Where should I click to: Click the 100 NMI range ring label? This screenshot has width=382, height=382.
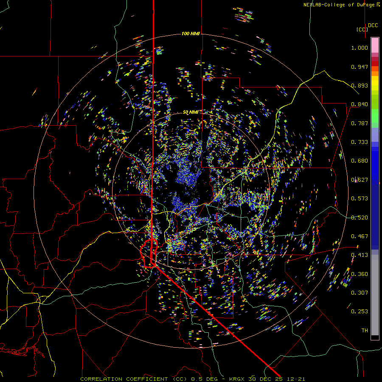coord(191,34)
